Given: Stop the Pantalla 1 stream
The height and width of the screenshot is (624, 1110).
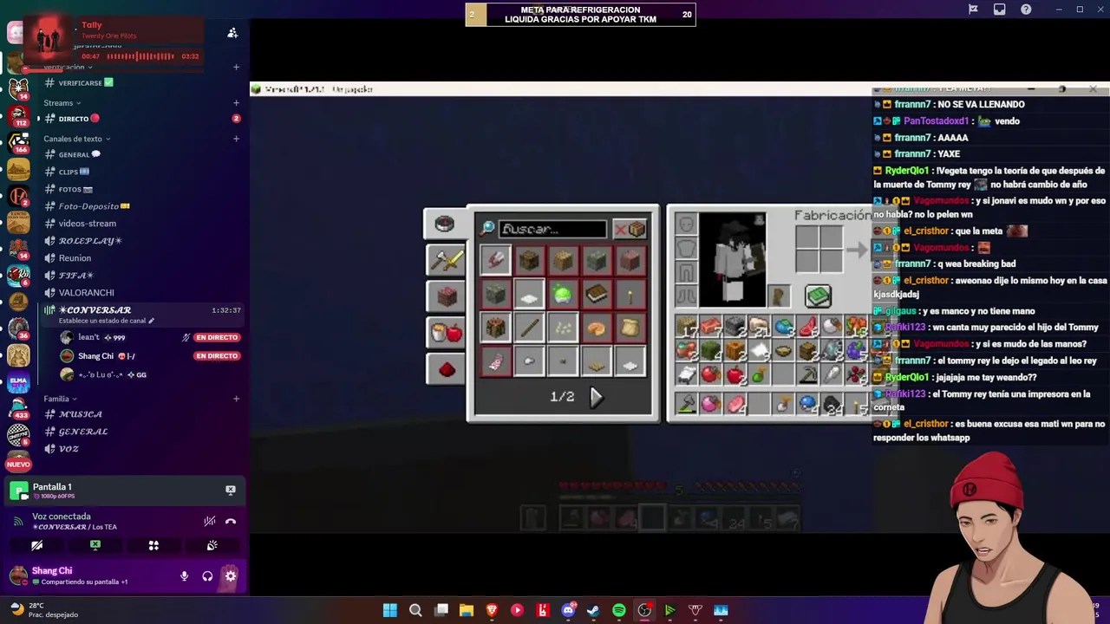Looking at the screenshot, I should [231, 490].
